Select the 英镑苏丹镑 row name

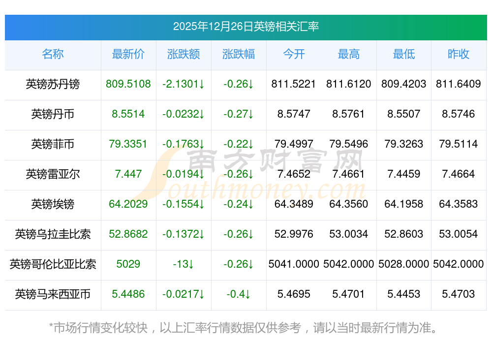point(53,84)
